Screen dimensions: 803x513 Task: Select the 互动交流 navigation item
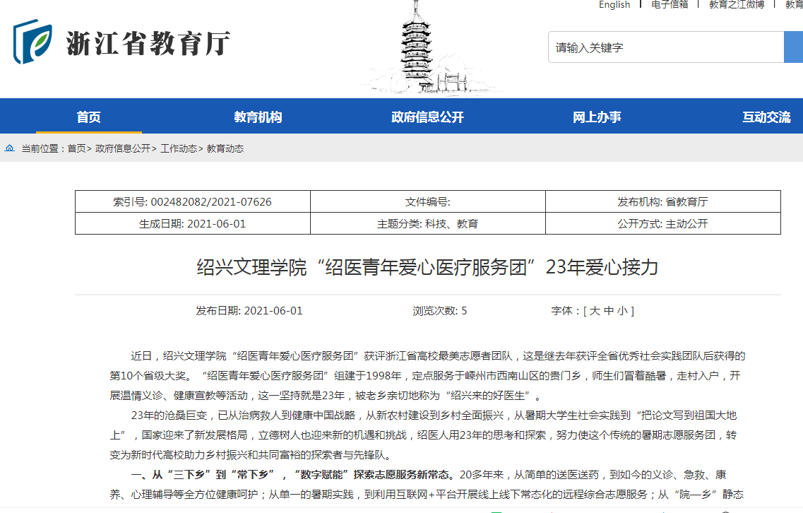coord(766,117)
